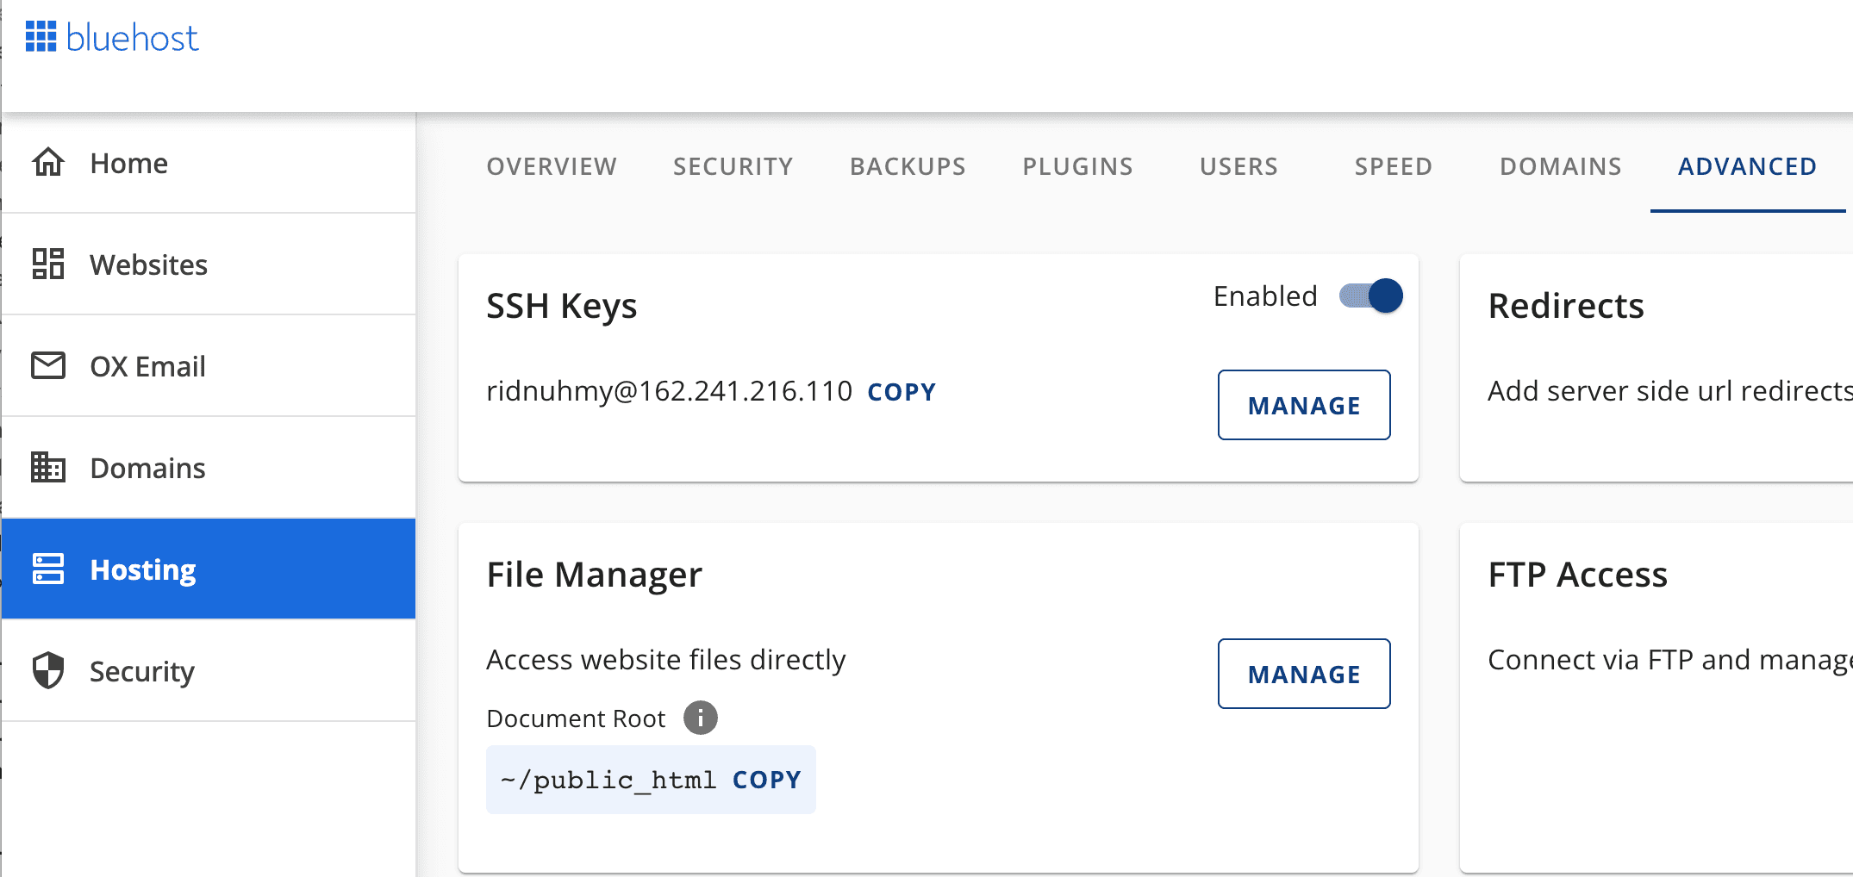Select the Domains tab in hosting navigation
This screenshot has width=1853, height=877.
1560,166
